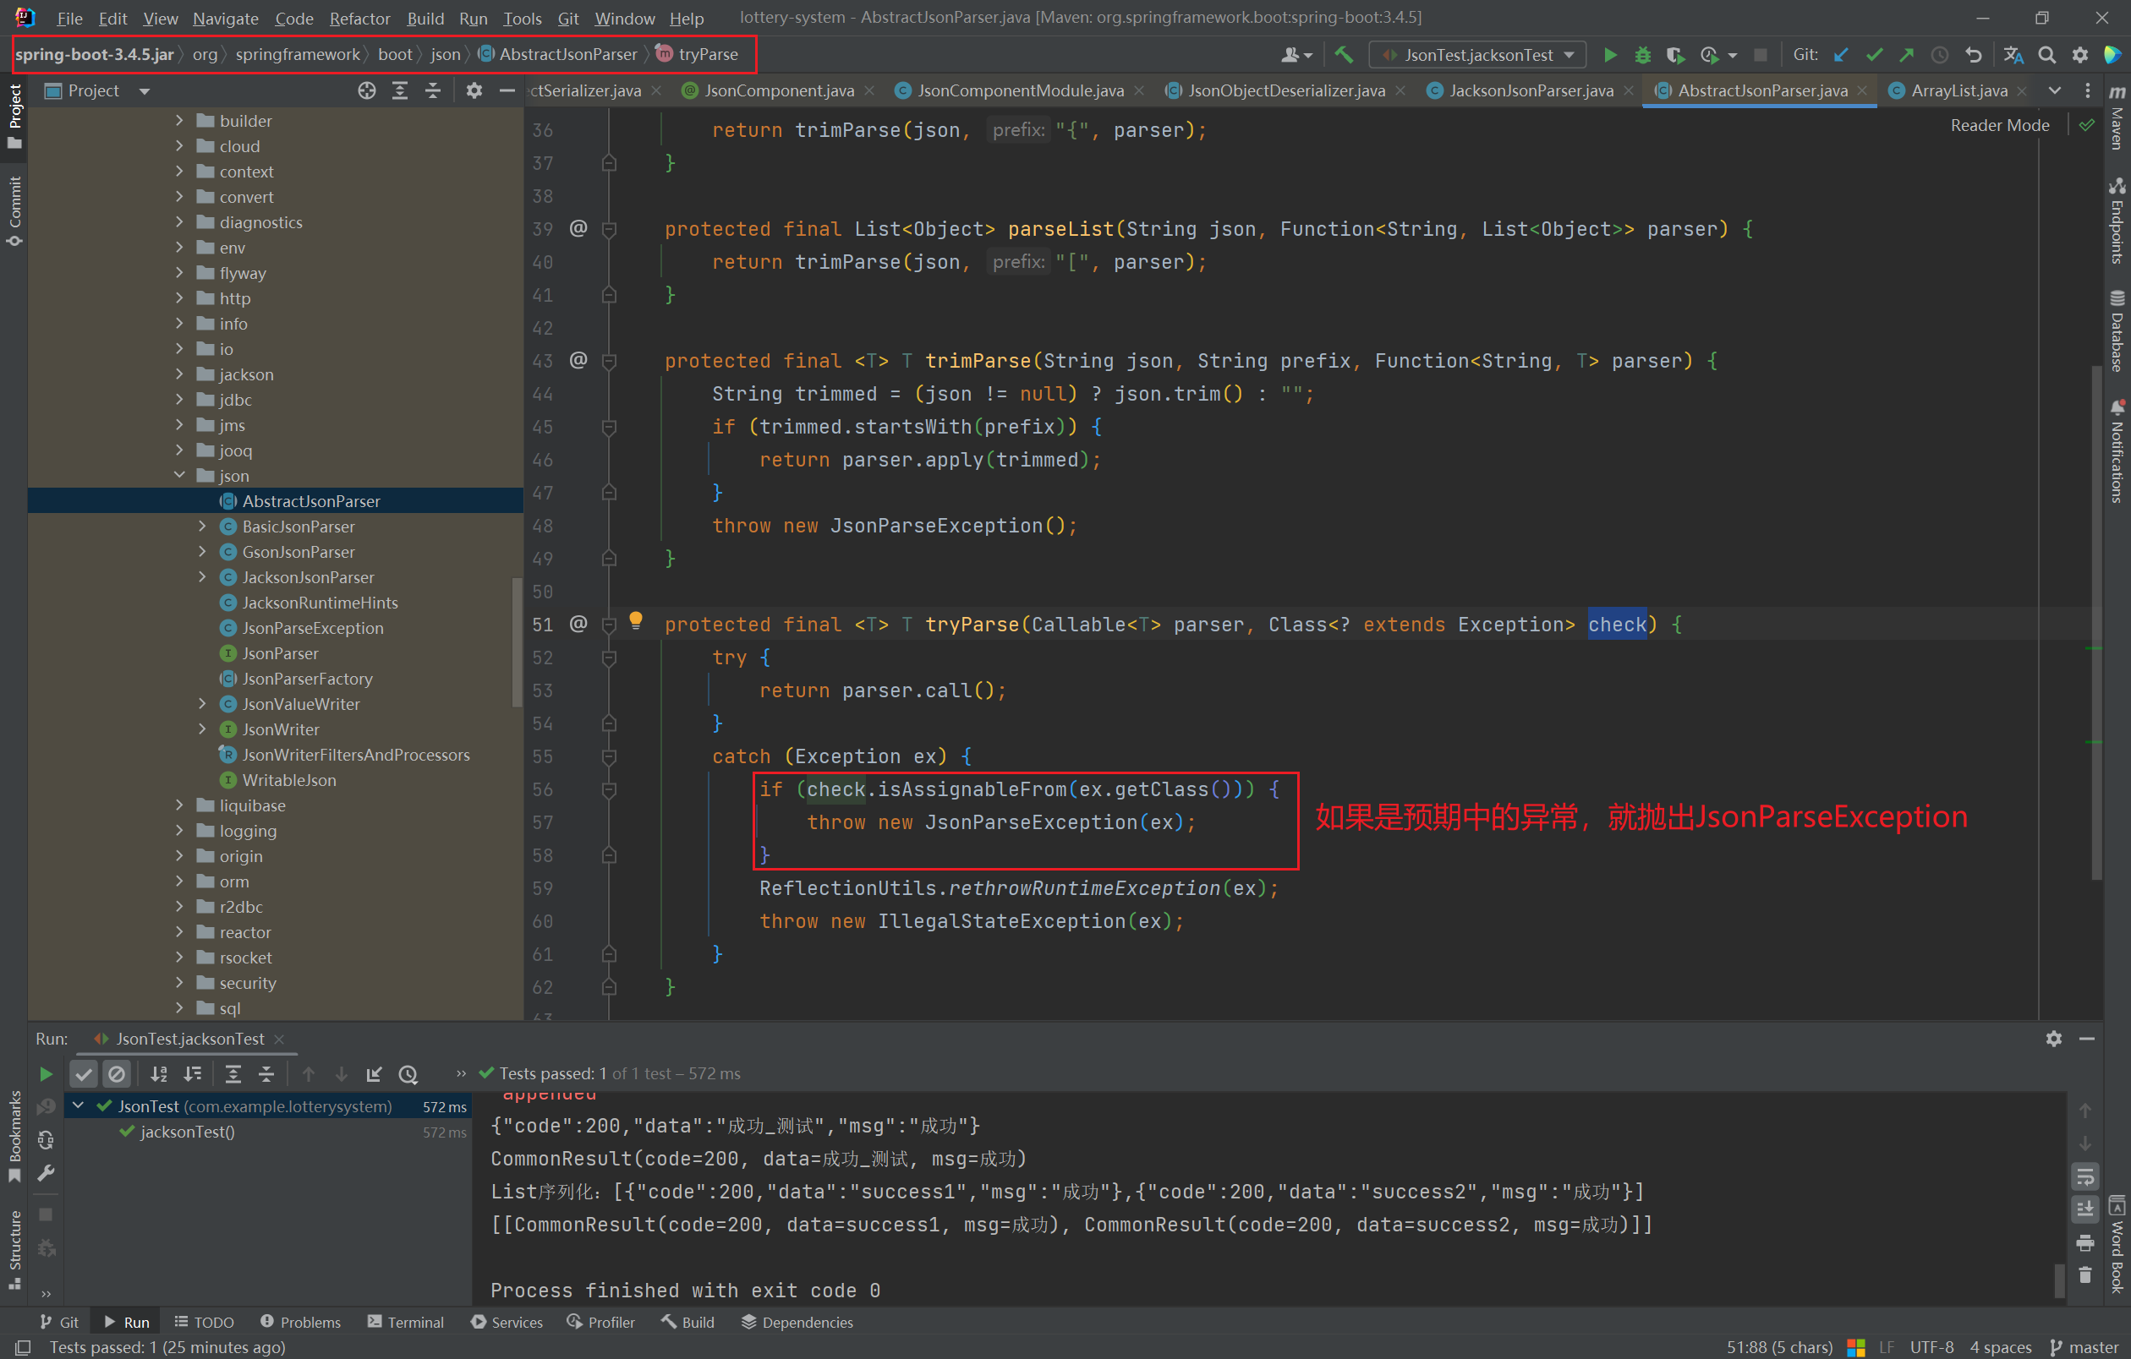Viewport: 2131px width, 1359px height.
Task: Select JsonParseException class in tree
Action: pyautogui.click(x=312, y=628)
